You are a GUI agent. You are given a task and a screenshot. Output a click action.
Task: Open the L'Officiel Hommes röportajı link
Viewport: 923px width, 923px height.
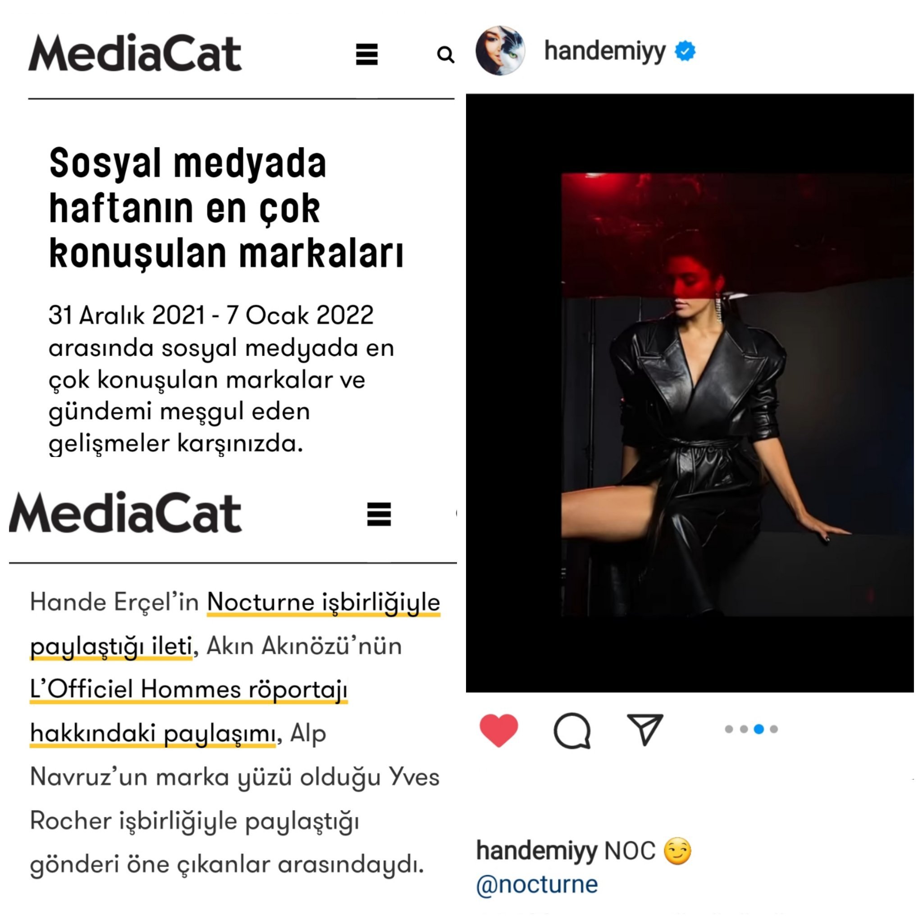(x=189, y=690)
